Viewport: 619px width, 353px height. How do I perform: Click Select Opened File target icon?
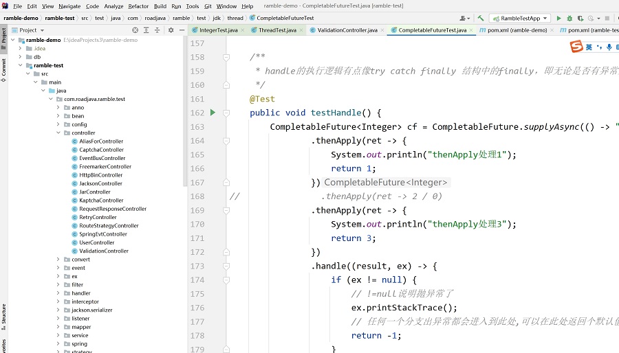135,30
